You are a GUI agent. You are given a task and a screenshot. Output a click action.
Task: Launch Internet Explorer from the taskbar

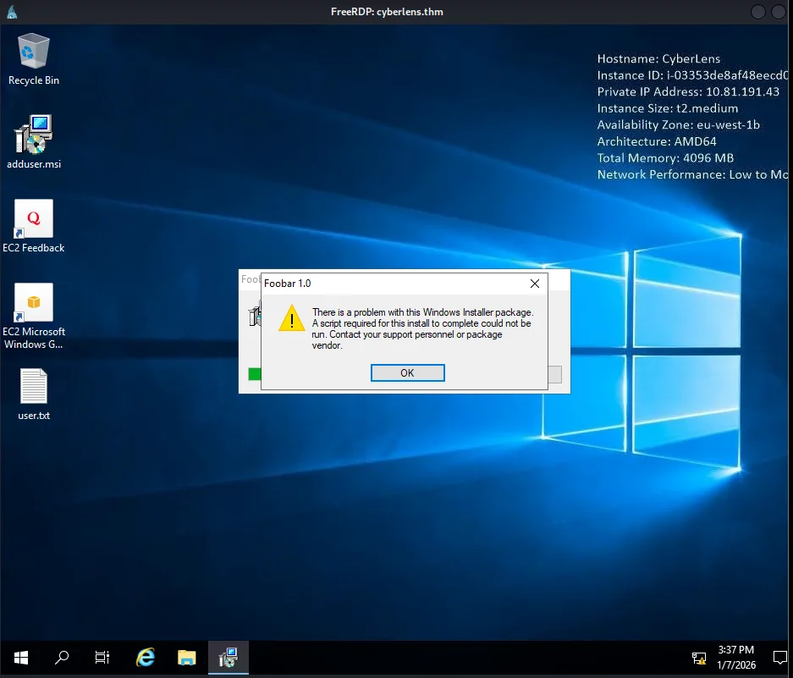[x=146, y=657]
